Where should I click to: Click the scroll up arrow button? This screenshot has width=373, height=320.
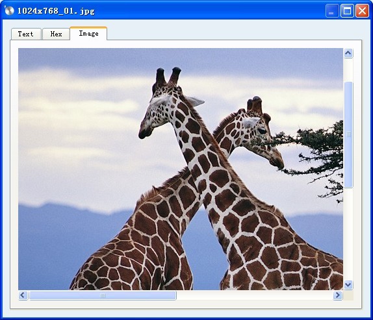pos(348,53)
